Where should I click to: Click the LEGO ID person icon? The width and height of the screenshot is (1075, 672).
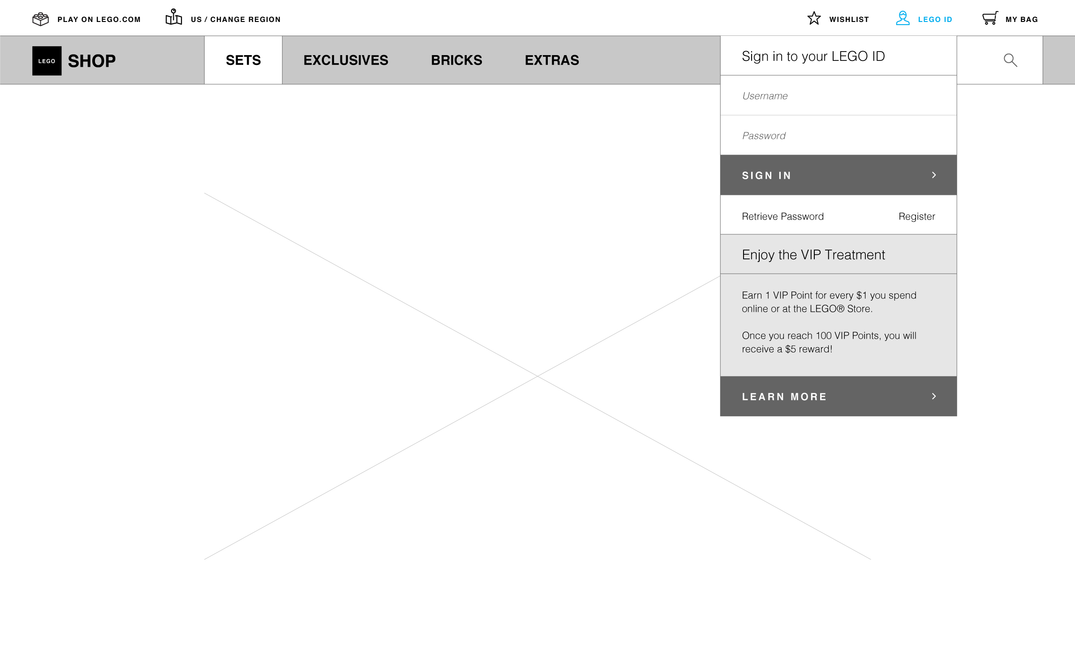pyautogui.click(x=903, y=18)
